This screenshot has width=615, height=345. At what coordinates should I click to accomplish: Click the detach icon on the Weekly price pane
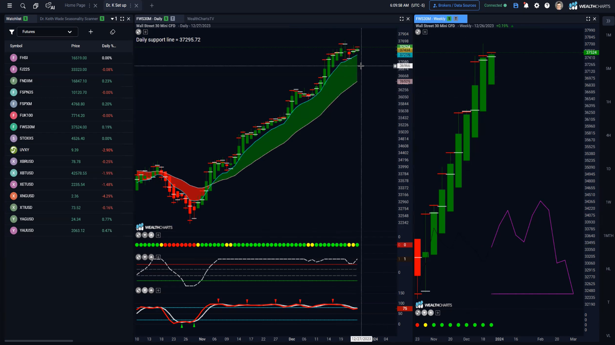pyautogui.click(x=418, y=32)
